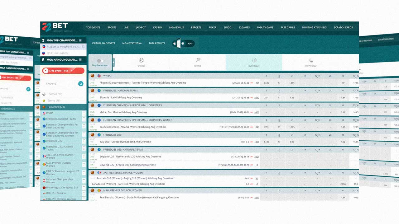Open Mga Istatistika link

(132, 43)
